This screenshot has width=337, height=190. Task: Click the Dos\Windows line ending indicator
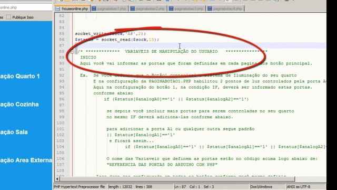click(x=261, y=187)
